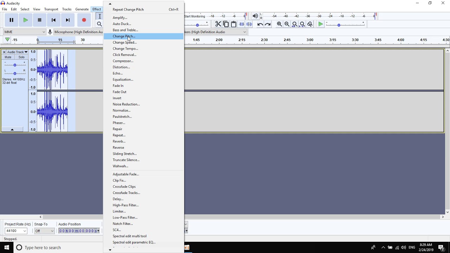Open the File menu
This screenshot has height=253, width=450.
pyautogui.click(x=5, y=9)
